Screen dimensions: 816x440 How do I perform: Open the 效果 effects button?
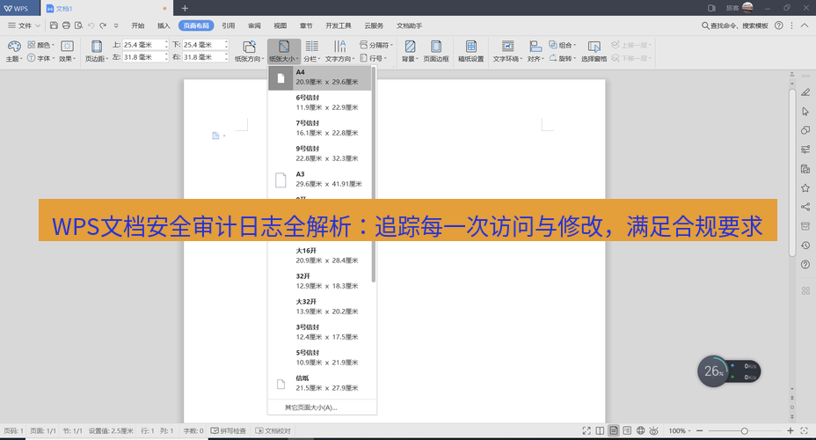click(67, 51)
